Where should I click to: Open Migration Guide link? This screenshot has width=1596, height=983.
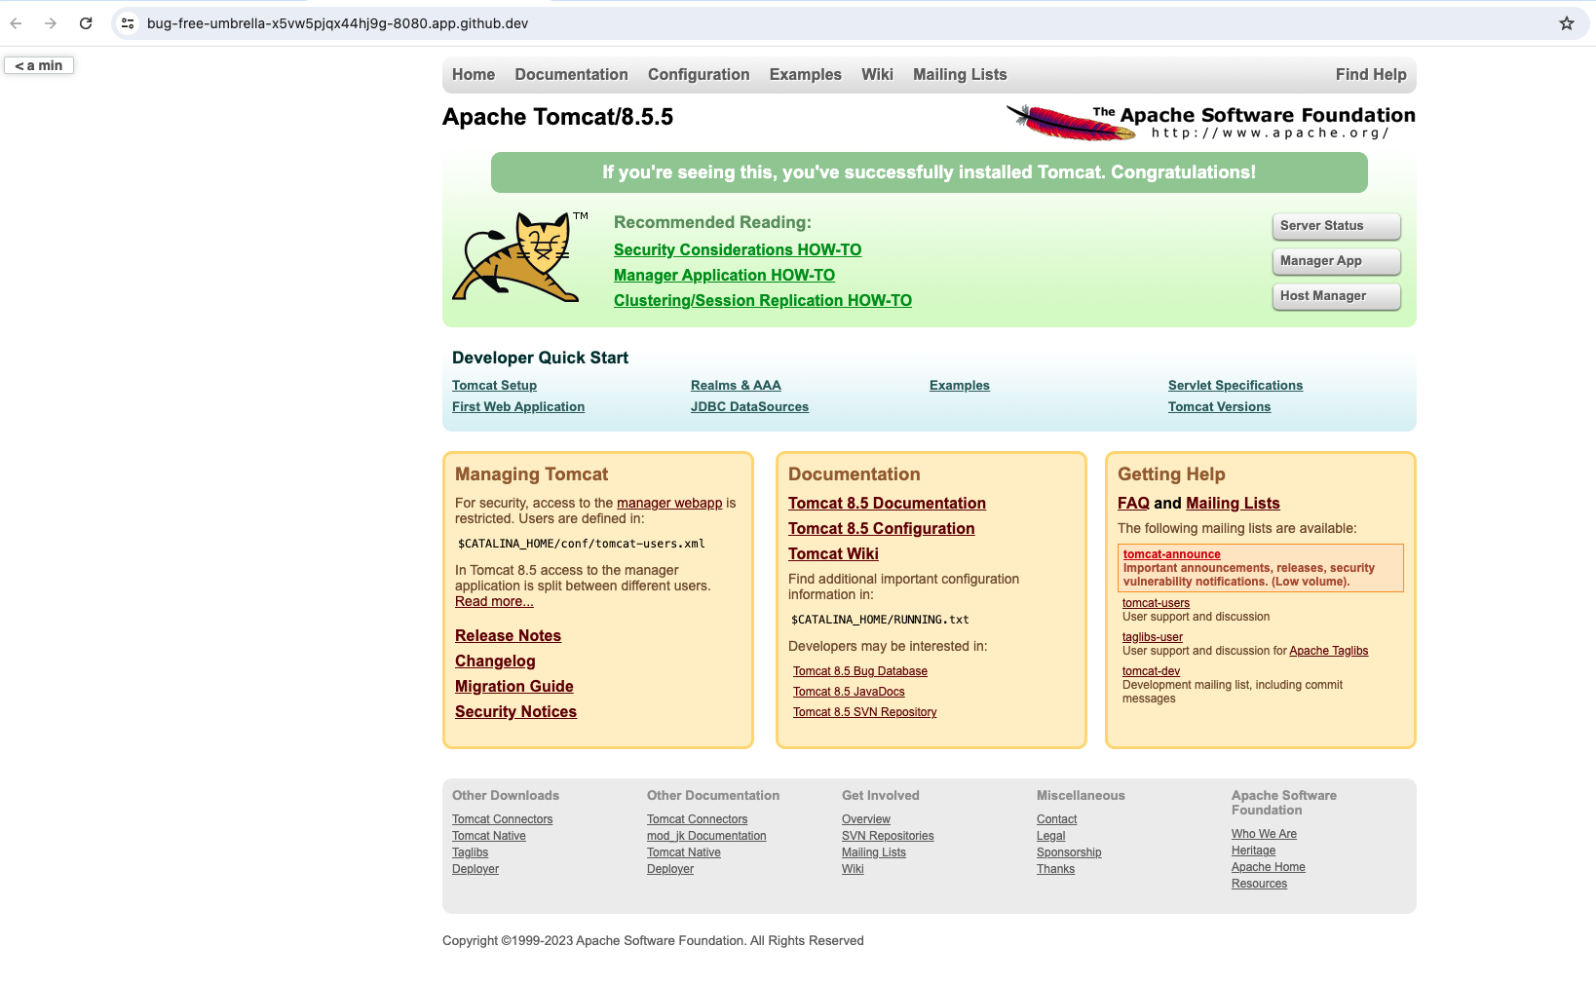[513, 687]
